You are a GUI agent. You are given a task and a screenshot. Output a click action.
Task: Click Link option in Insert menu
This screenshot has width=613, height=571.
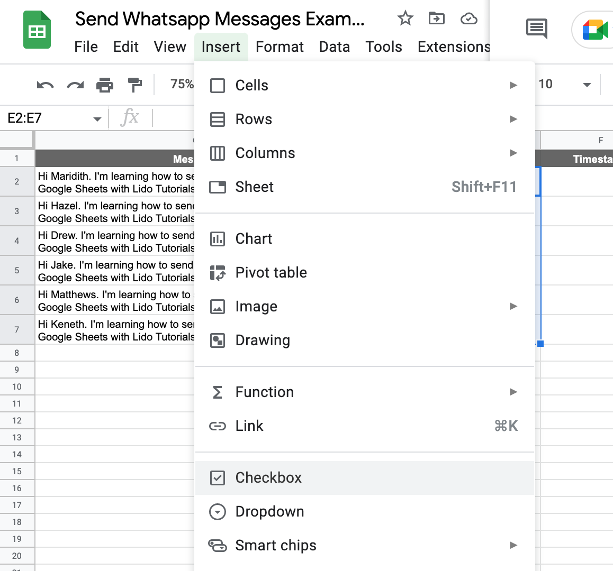click(249, 426)
